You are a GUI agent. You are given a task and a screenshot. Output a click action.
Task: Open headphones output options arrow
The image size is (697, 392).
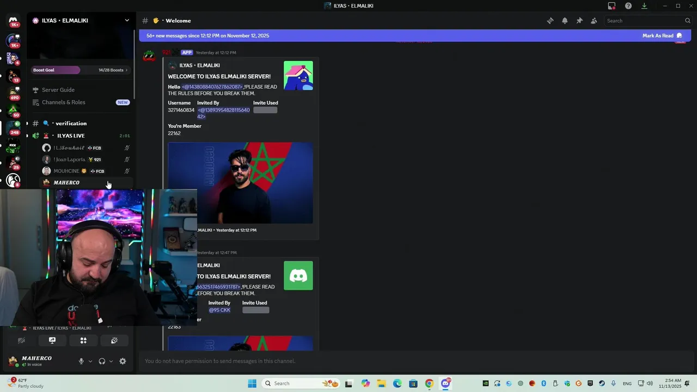pyautogui.click(x=111, y=361)
